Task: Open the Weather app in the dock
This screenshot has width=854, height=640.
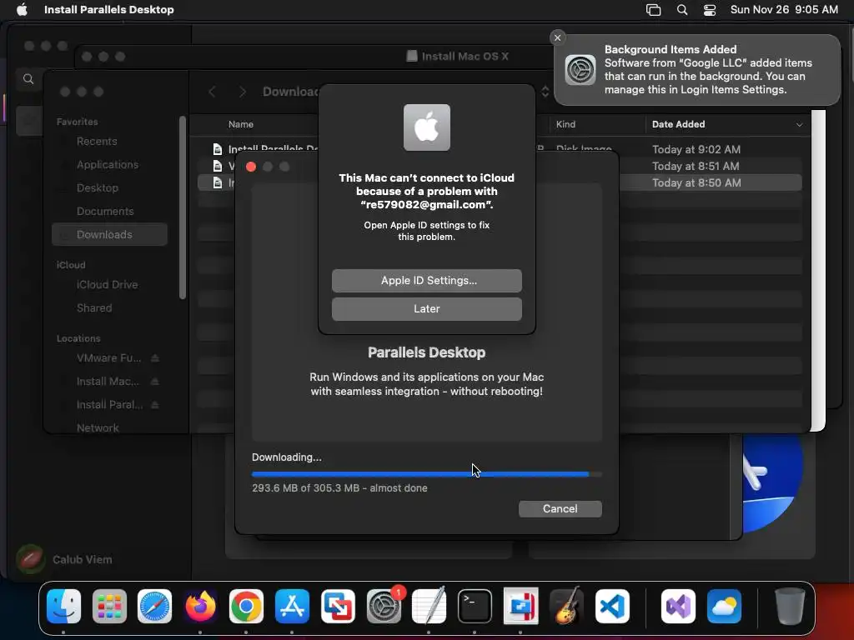Action: pyautogui.click(x=724, y=606)
